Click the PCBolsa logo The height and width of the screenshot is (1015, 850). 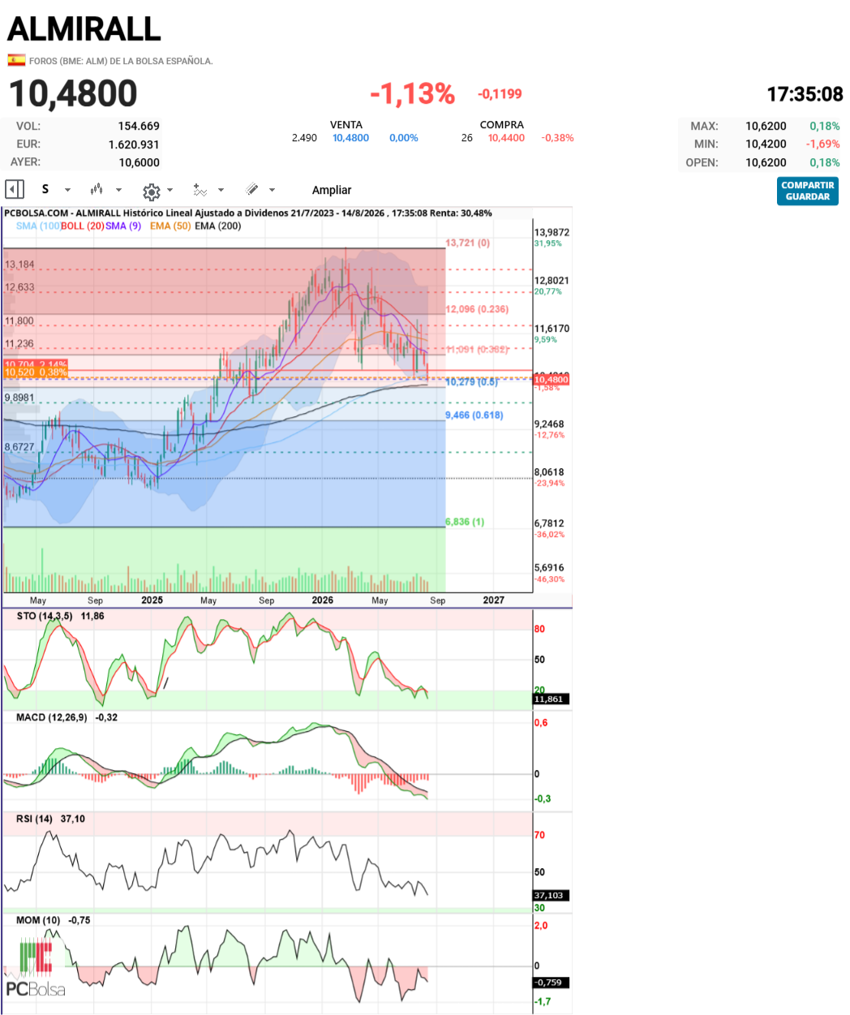[x=36, y=969]
